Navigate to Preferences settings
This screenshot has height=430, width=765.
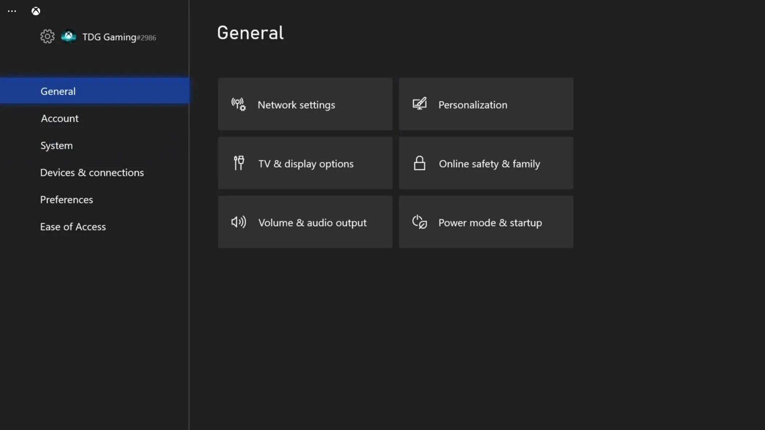67,199
